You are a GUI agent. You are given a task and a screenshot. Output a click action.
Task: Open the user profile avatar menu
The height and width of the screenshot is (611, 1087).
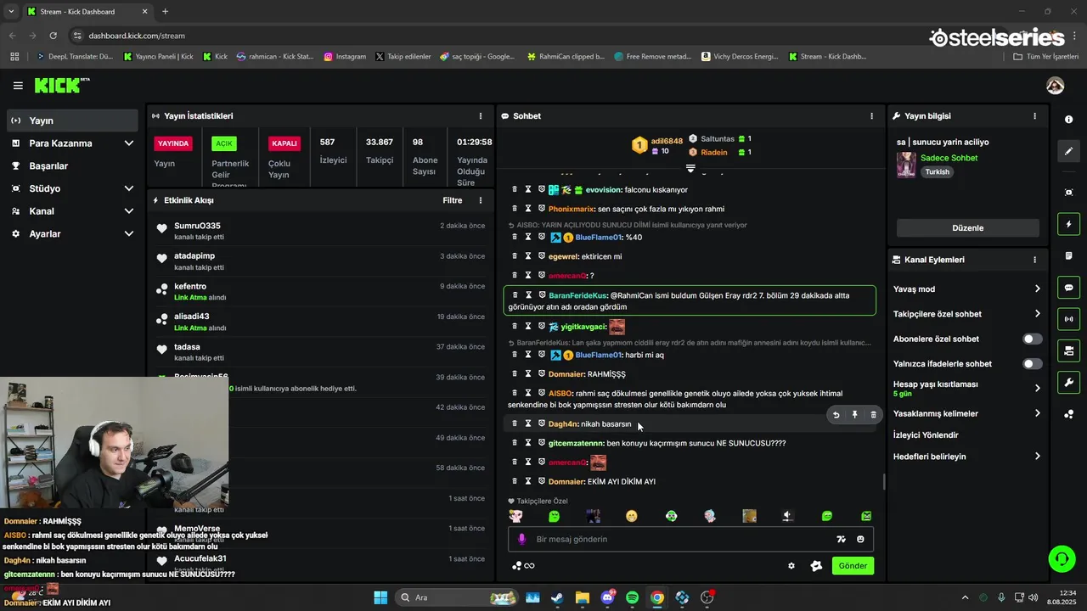1055,86
